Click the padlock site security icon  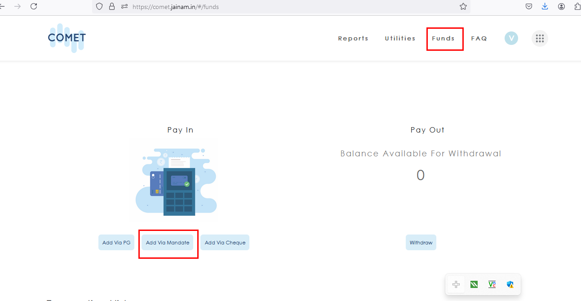112,7
